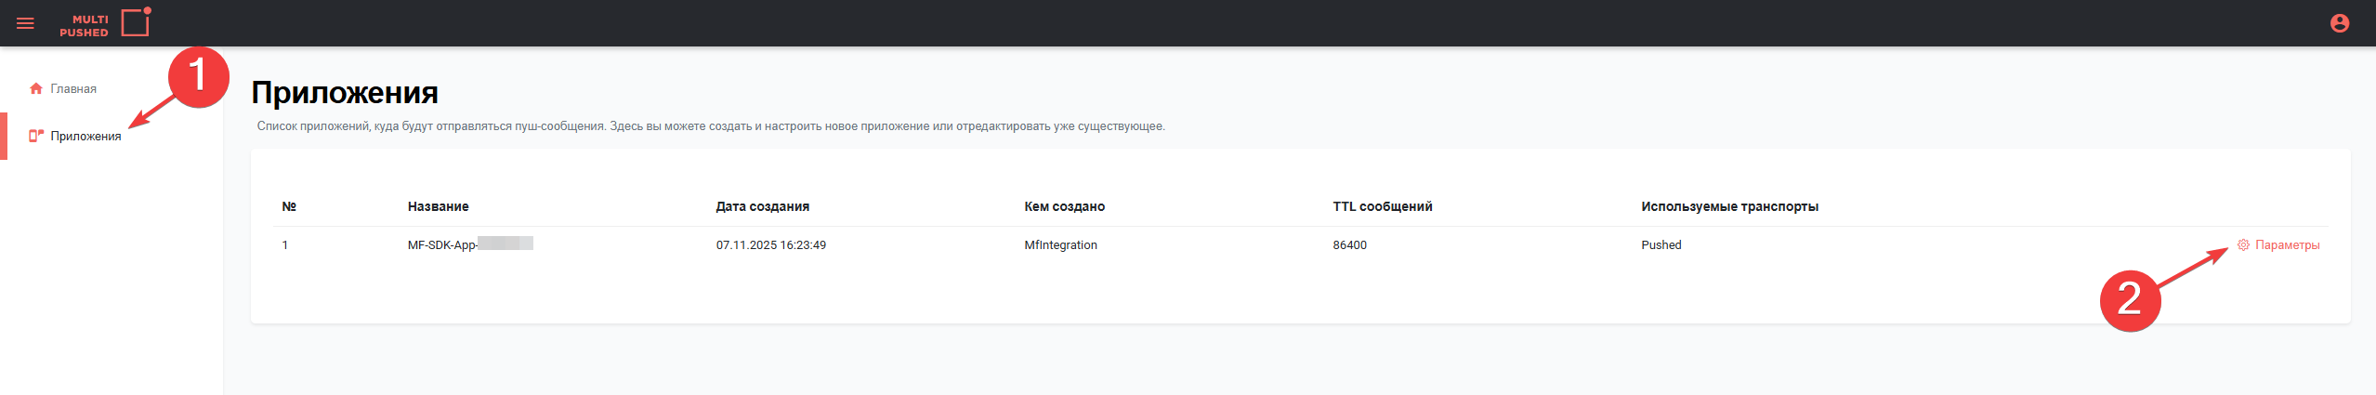Click the TTL value 86400
This screenshot has width=2376, height=395.
point(1349,245)
